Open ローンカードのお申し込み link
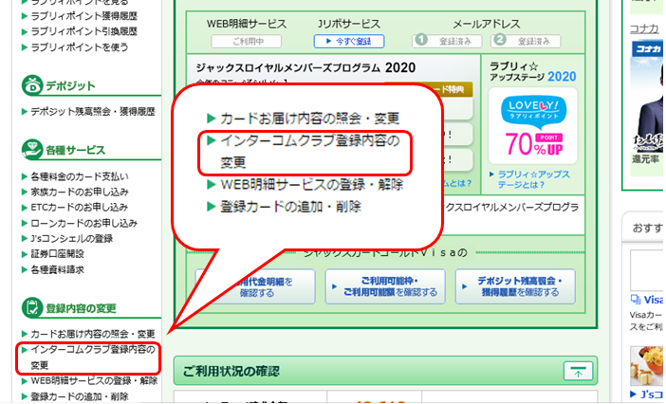The image size is (666, 404). pyautogui.click(x=84, y=223)
